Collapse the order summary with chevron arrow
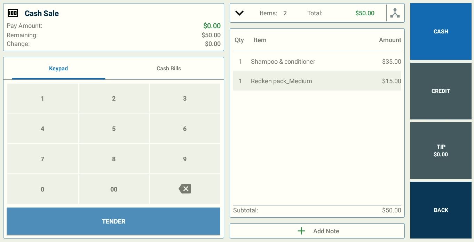The height and width of the screenshot is (242, 474). [x=239, y=13]
